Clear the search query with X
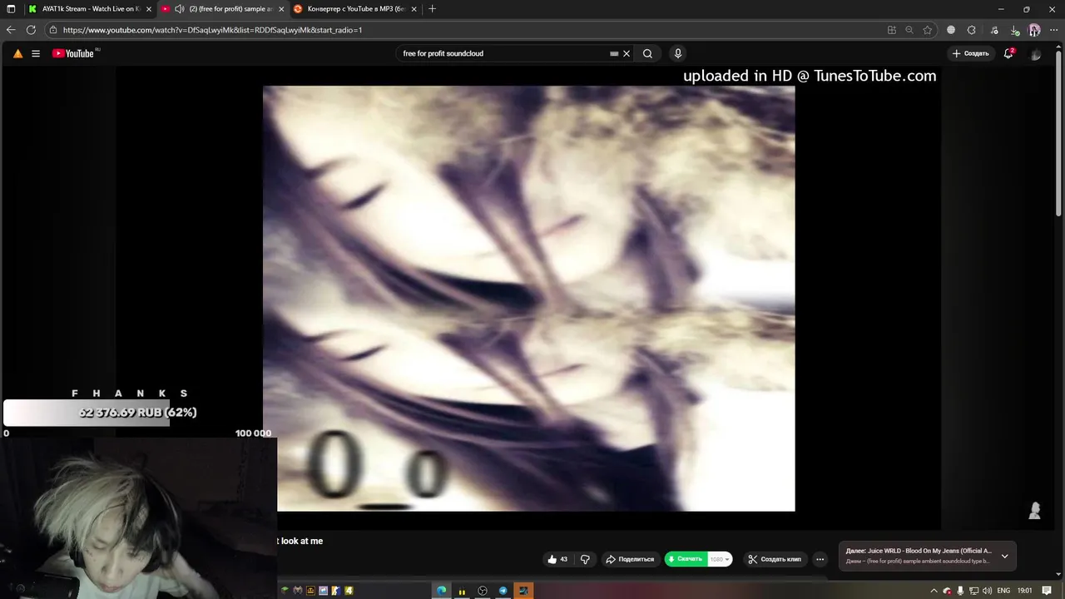Image resolution: width=1065 pixels, height=599 pixels. [x=627, y=53]
